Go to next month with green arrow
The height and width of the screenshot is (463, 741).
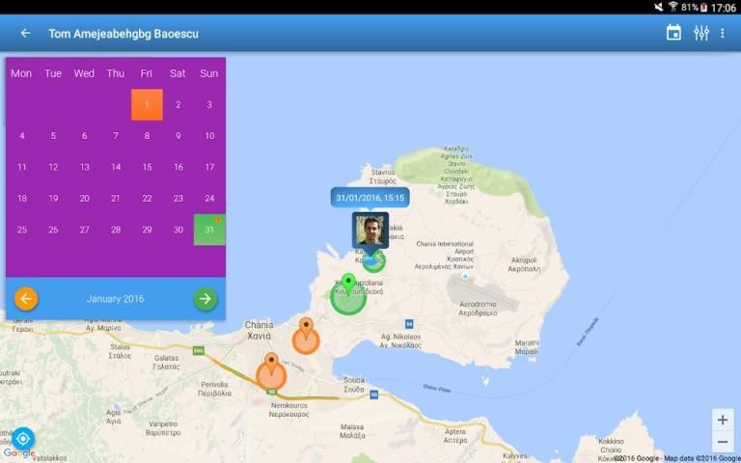[206, 299]
